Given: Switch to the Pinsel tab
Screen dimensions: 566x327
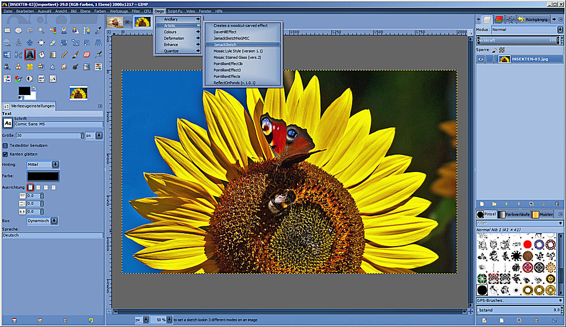Looking at the screenshot, I should (486, 214).
